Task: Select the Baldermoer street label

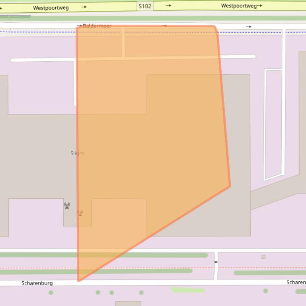Action: [97, 26]
